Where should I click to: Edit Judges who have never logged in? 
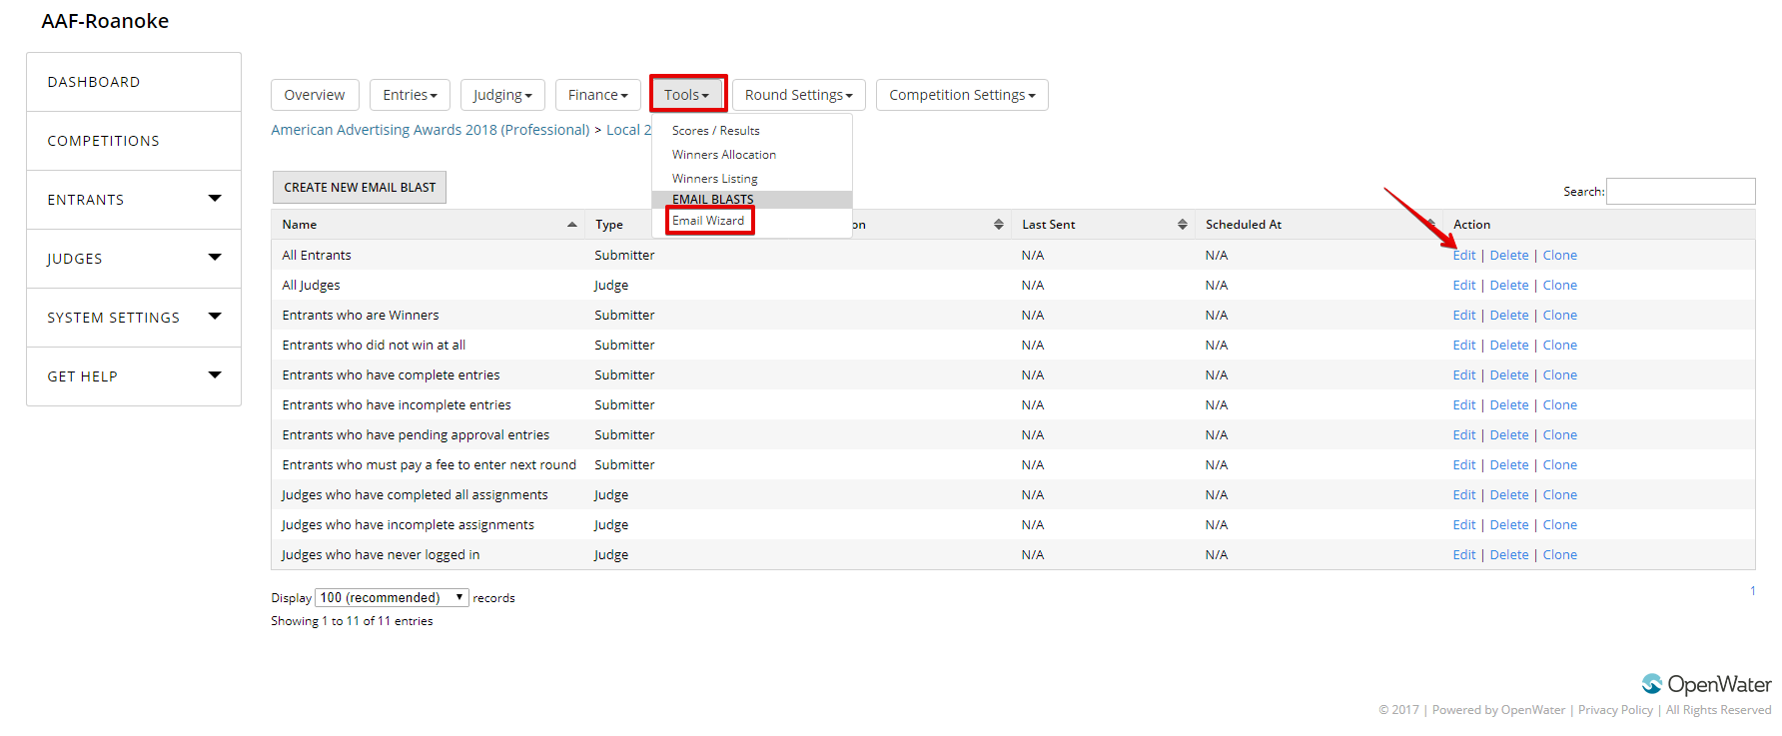(x=1464, y=555)
